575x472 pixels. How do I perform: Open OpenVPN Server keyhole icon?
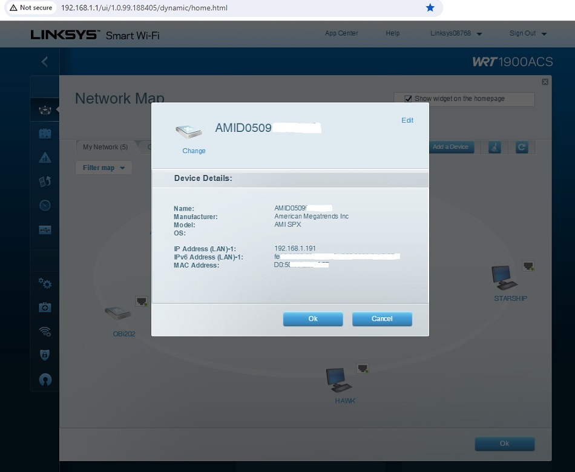[45, 379]
